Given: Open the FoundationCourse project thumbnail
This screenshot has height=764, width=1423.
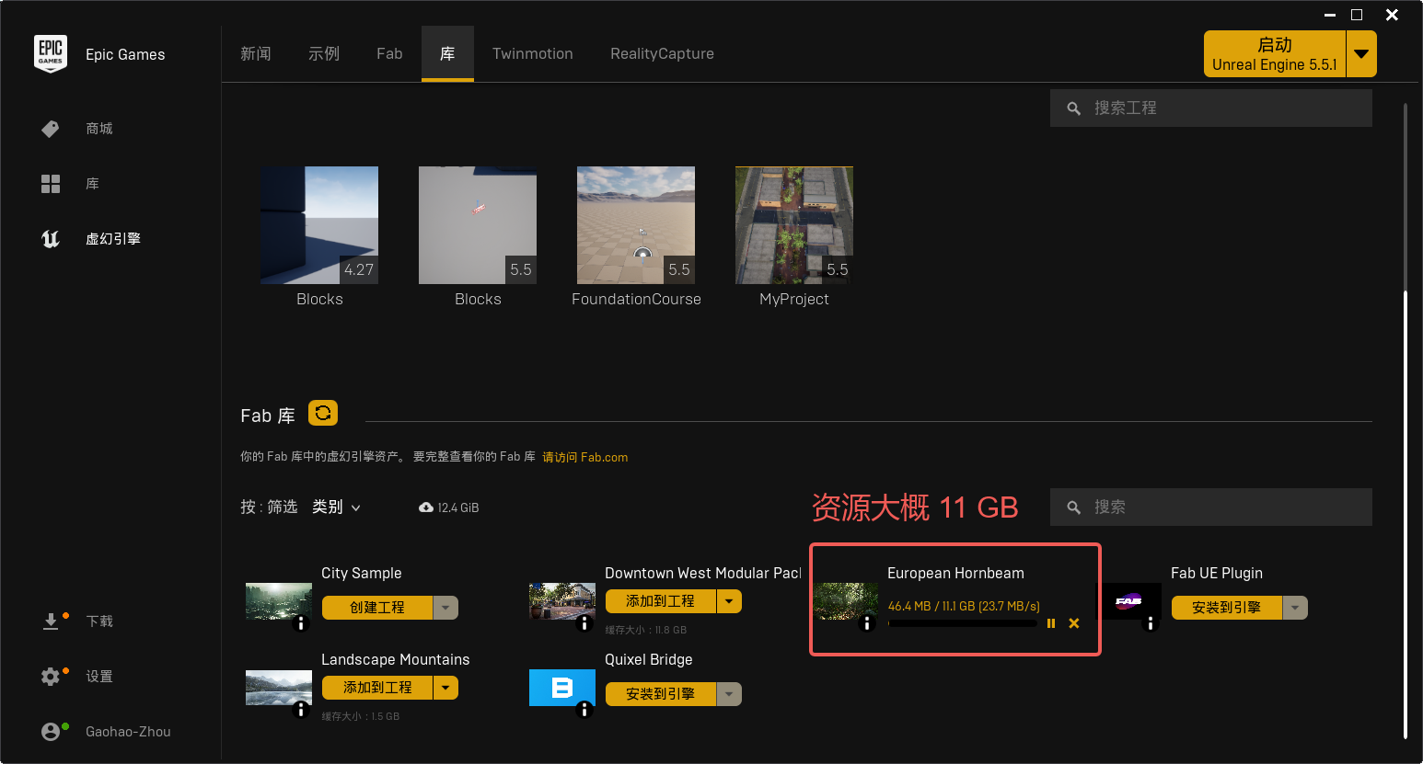Looking at the screenshot, I should pyautogui.click(x=636, y=225).
